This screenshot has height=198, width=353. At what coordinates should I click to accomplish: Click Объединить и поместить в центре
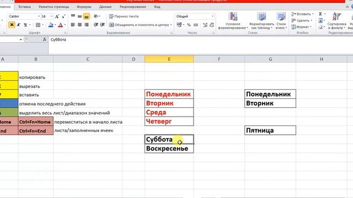tap(139, 25)
